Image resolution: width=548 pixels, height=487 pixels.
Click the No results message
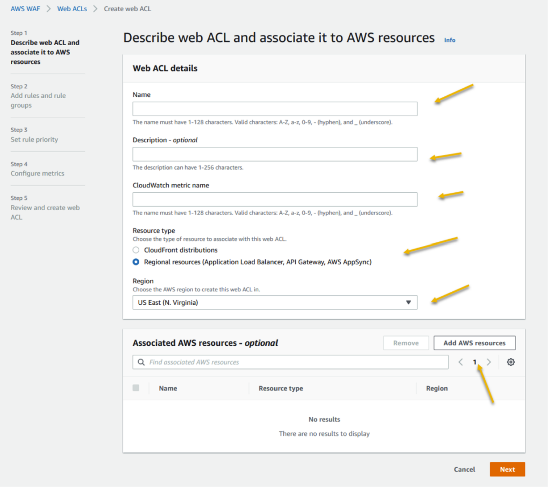(x=324, y=419)
